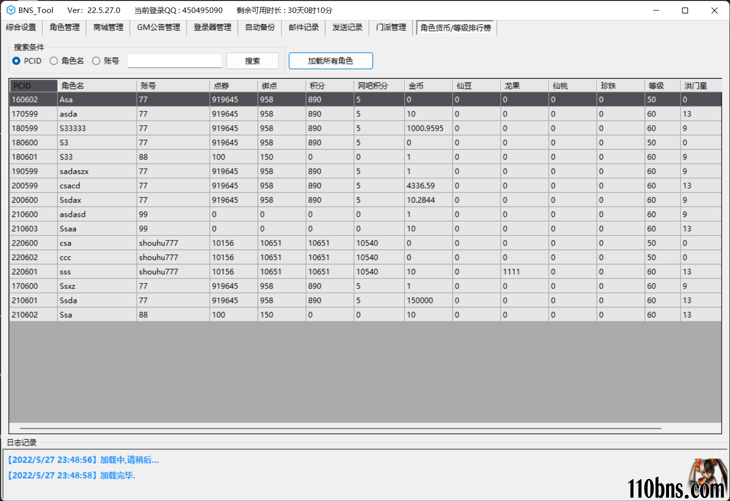The width and height of the screenshot is (730, 501).
Task: Select PCID cell 220600
Action: 33,243
